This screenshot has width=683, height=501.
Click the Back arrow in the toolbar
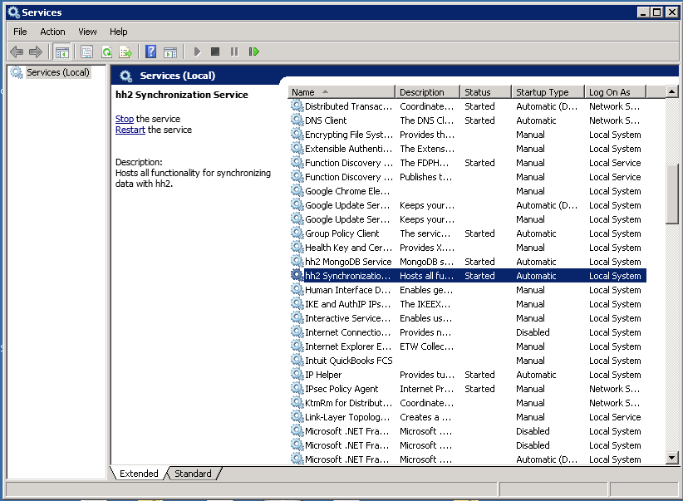click(x=17, y=52)
